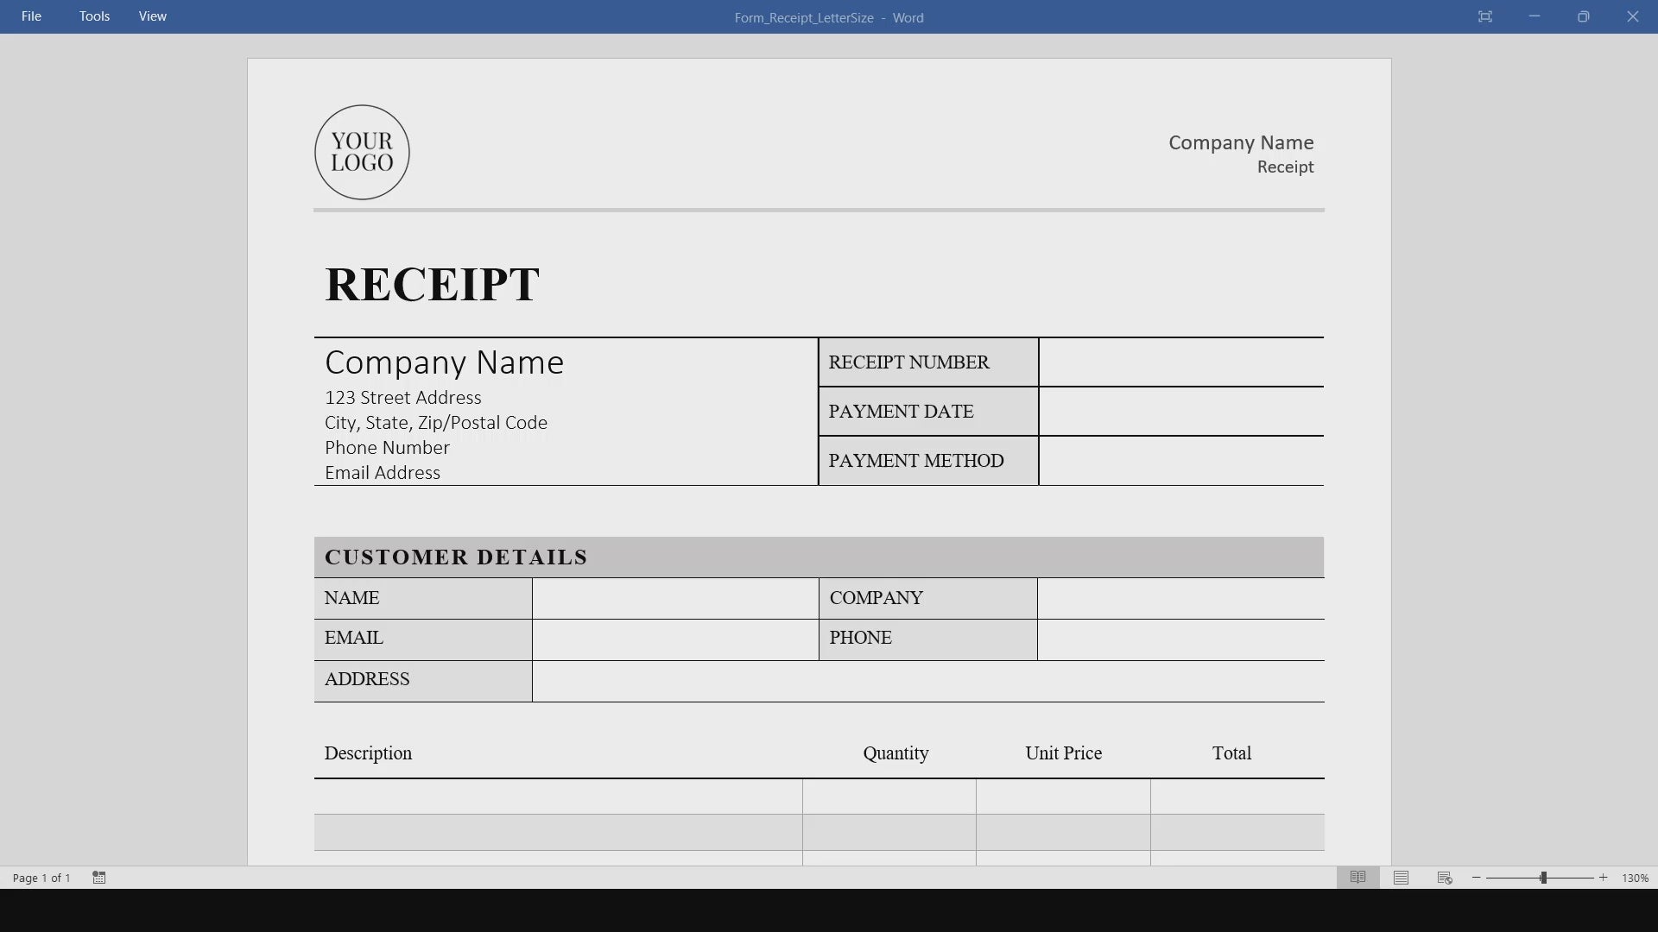Screen dimensions: 1658x932
Task: Open zoom dialog via 130% label
Action: (x=1634, y=878)
